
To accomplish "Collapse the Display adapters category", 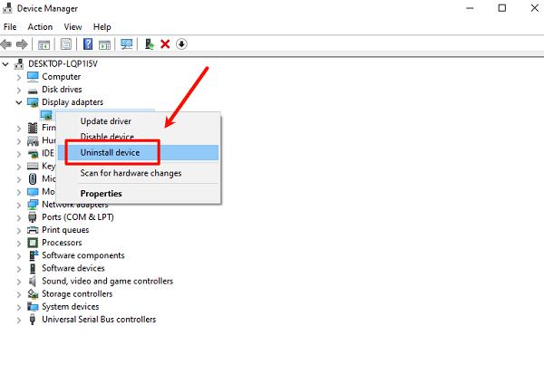I will coord(19,102).
